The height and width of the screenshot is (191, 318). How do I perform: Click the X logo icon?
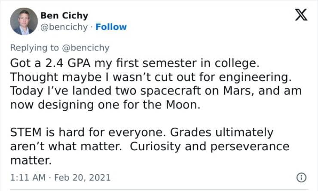click(300, 15)
